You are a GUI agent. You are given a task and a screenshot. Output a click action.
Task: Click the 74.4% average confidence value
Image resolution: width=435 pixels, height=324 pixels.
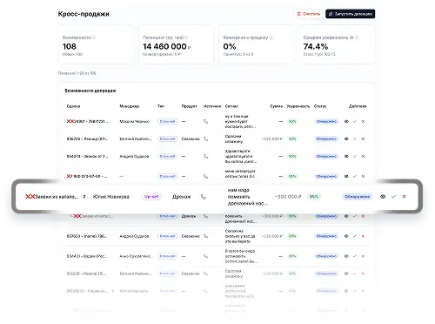tap(316, 46)
